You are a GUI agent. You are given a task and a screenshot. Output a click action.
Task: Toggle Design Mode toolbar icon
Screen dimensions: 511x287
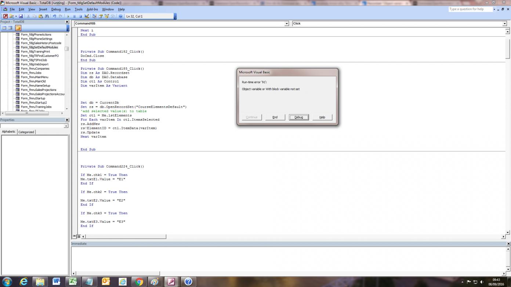87,16
